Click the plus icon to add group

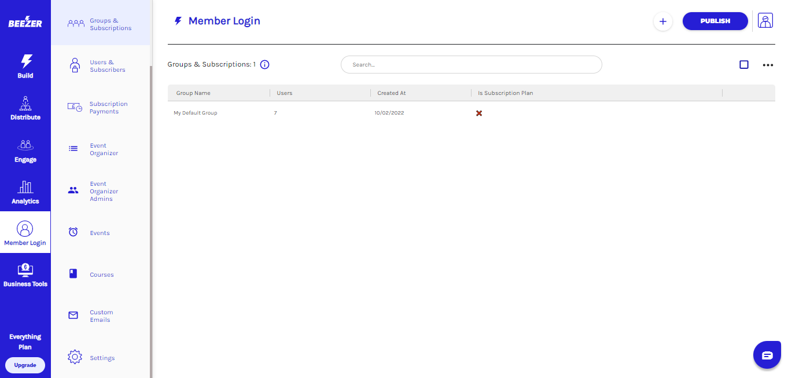tap(663, 21)
